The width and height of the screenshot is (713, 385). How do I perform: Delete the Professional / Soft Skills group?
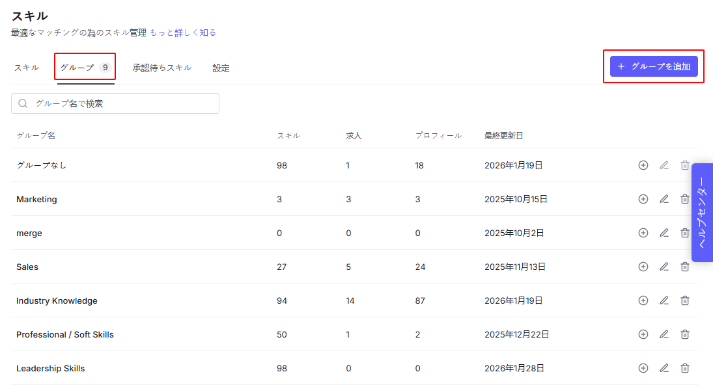[685, 334]
